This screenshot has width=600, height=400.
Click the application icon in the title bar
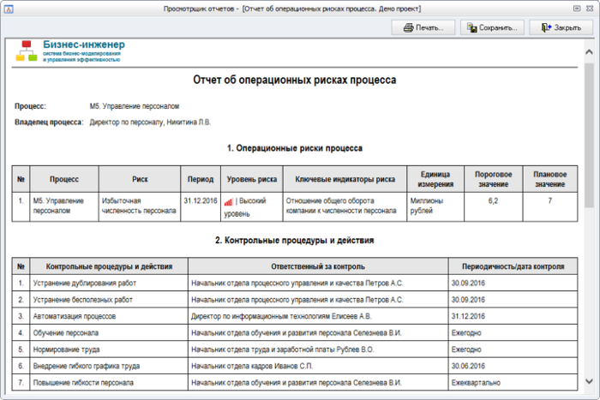coord(9,9)
